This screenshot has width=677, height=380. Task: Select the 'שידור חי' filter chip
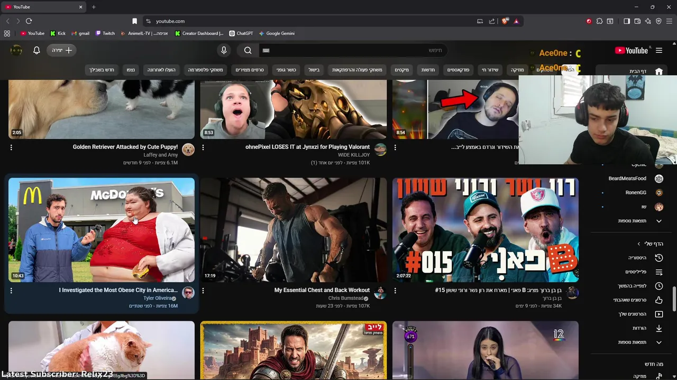tap(490, 70)
